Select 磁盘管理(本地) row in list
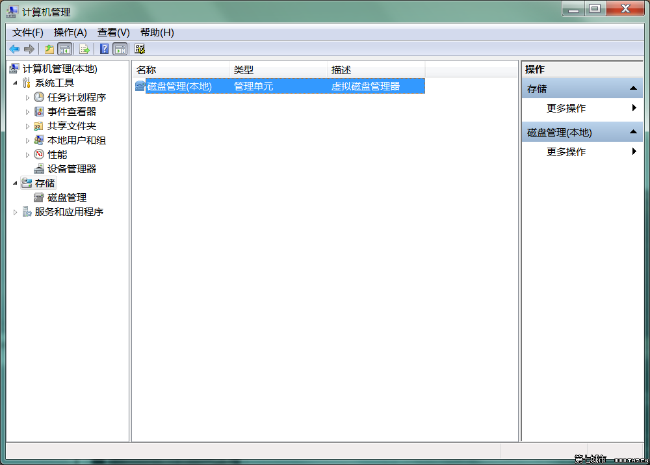 [279, 86]
